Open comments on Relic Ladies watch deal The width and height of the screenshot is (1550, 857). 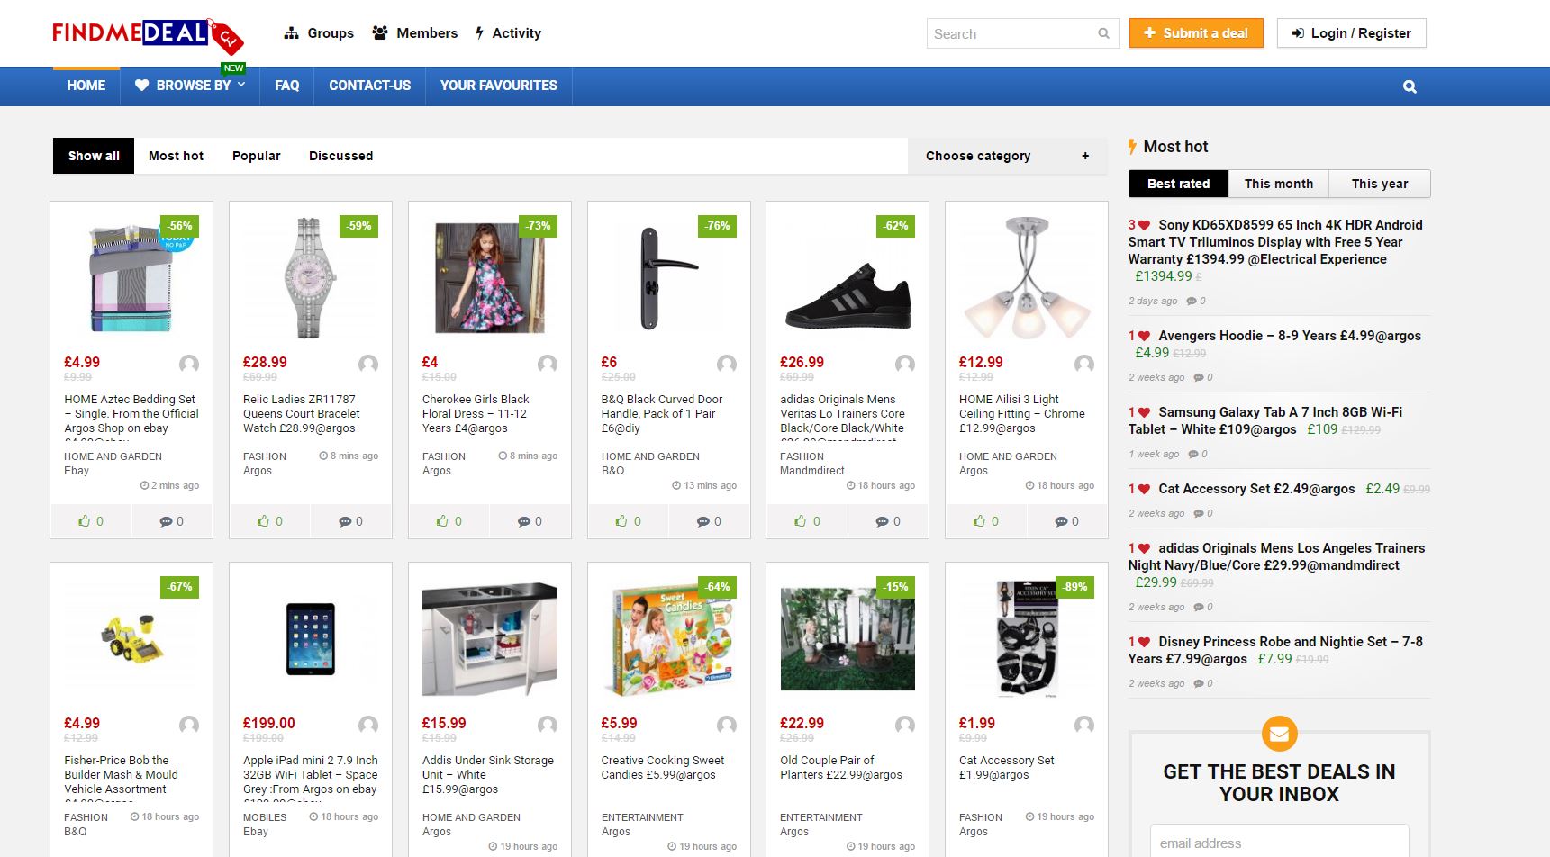(x=350, y=521)
